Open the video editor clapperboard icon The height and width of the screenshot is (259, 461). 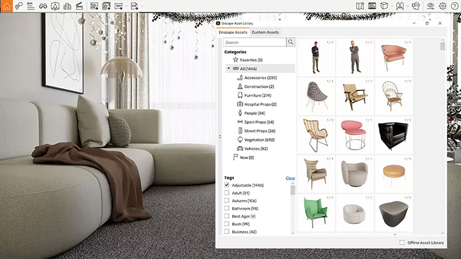[80, 6]
